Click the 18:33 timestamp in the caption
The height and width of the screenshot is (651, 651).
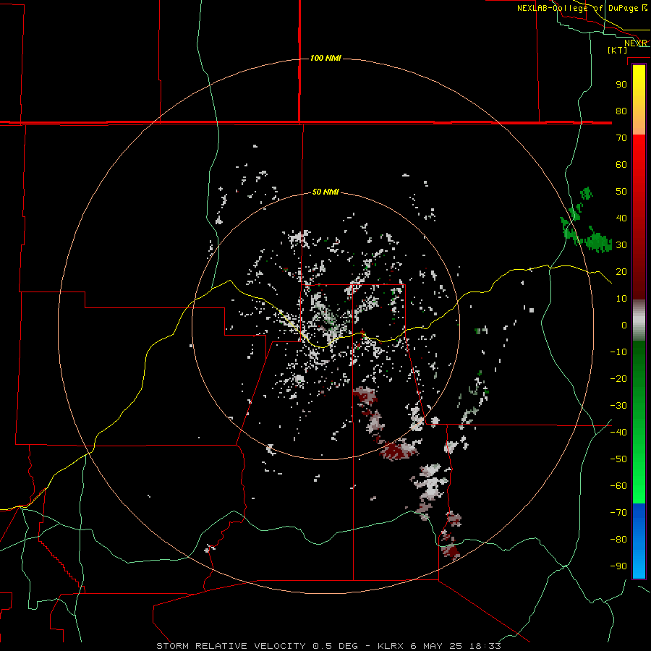pos(485,646)
